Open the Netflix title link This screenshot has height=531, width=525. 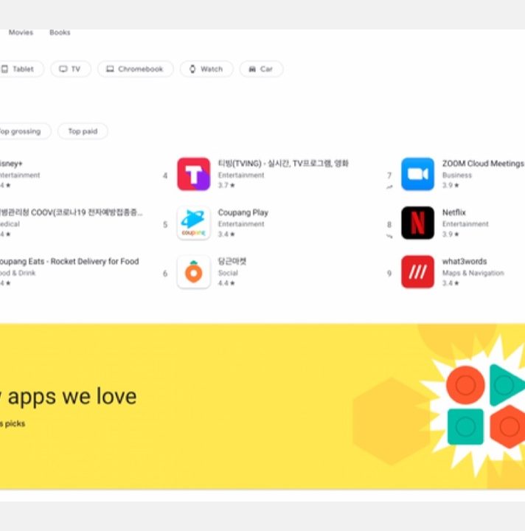[454, 212]
